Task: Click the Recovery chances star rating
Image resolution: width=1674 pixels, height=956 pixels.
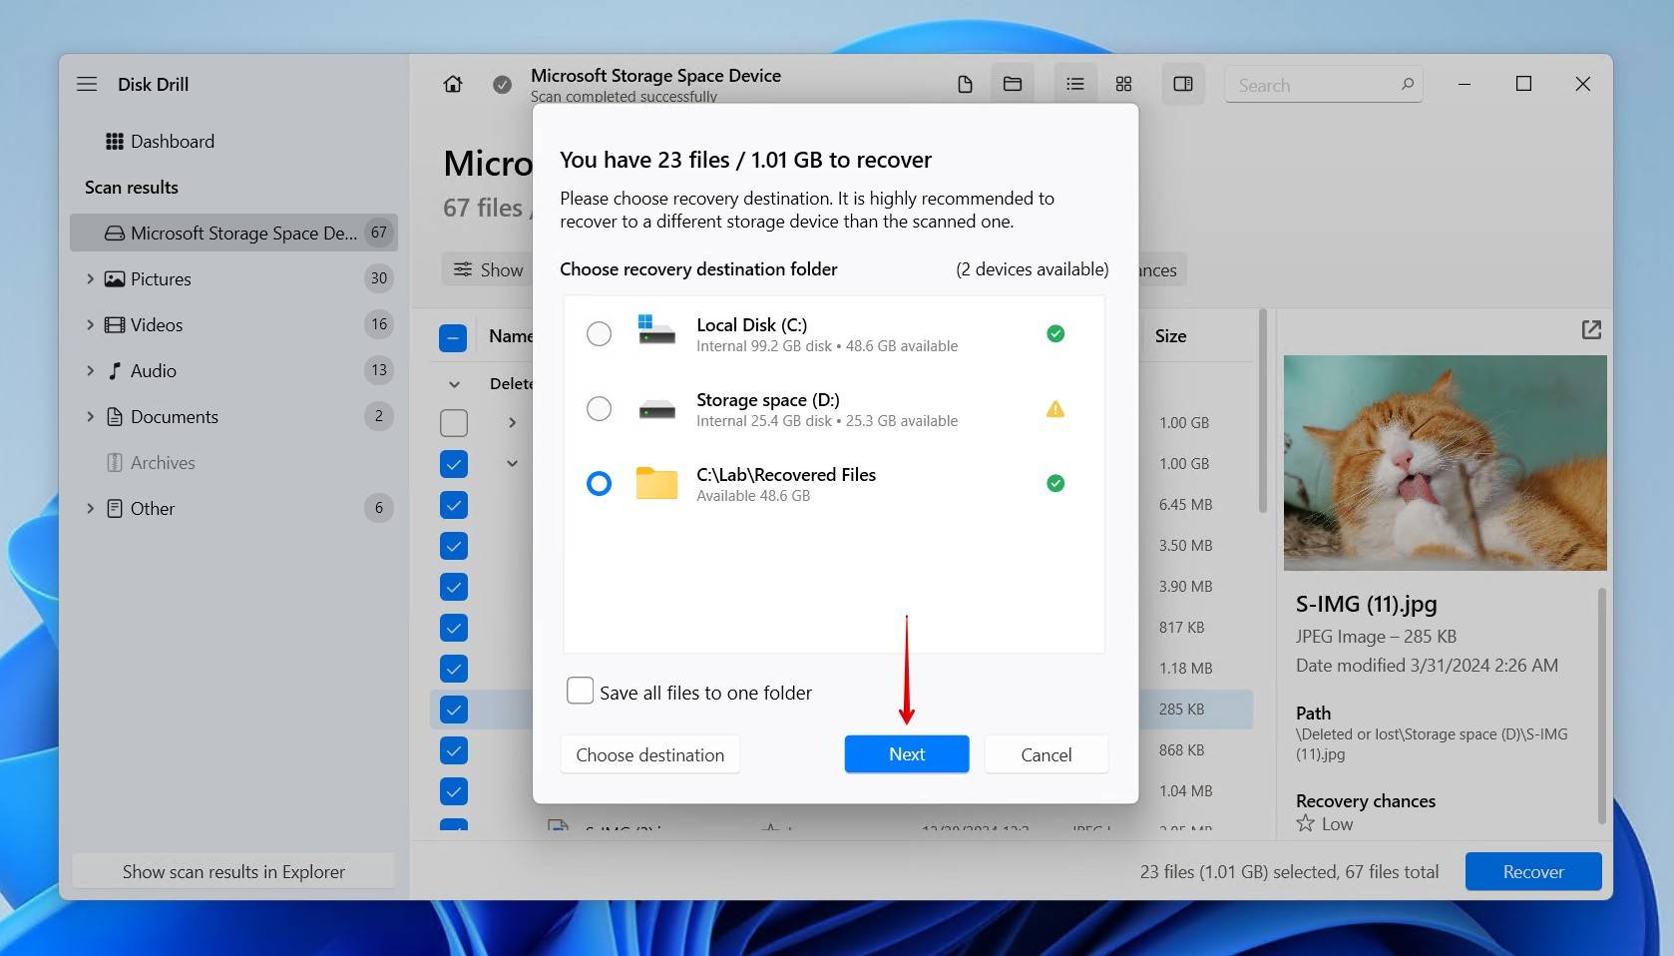Action: coord(1304,823)
